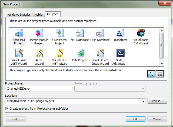The image size is (173, 127).
Task: Select the Basic MSI Project icon
Action: point(19,34)
